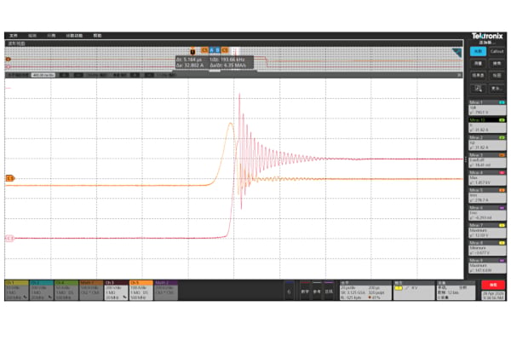Open the Trigger settings badge

tap(414, 291)
